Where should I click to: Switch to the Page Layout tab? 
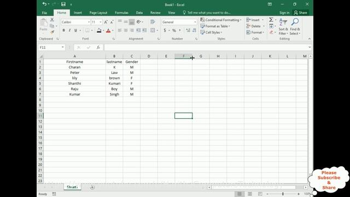point(98,13)
